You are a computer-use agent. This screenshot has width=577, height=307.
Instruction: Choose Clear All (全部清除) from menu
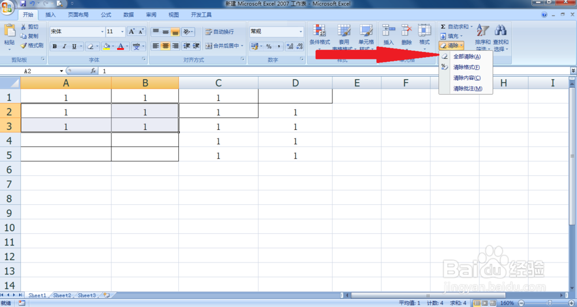(x=466, y=57)
